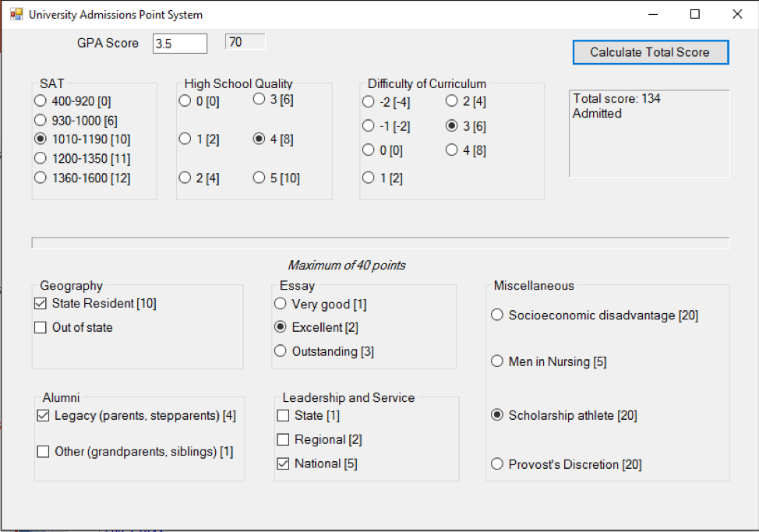The image size is (759, 532).
Task: Check the Regional [2] leadership checkbox
Action: coord(284,440)
